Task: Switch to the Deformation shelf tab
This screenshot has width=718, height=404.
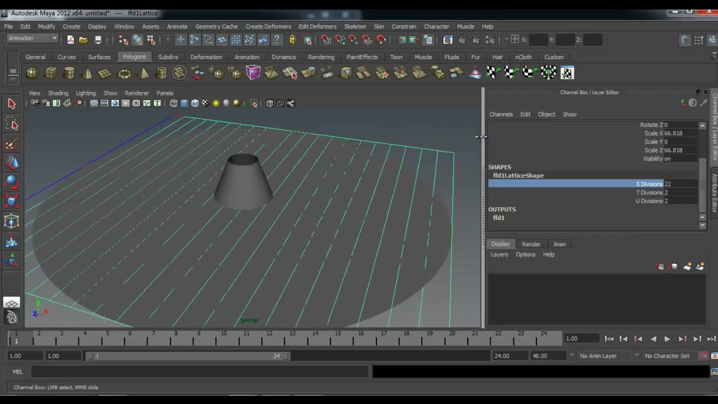Action: (x=206, y=57)
